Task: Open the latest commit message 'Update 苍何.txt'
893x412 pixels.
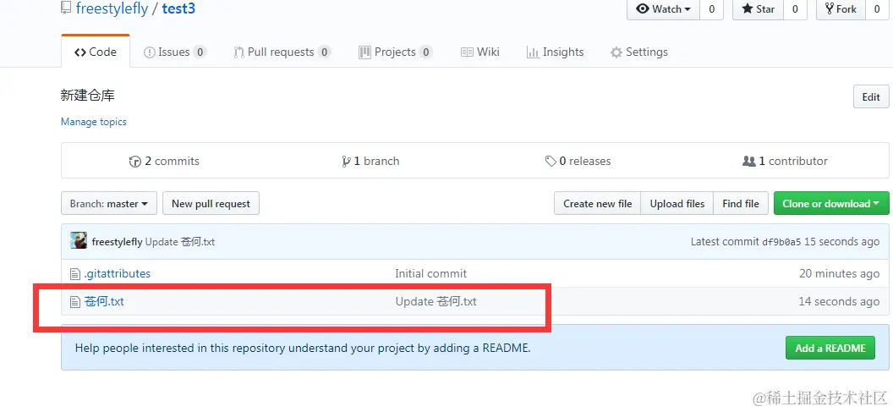Action: [180, 242]
